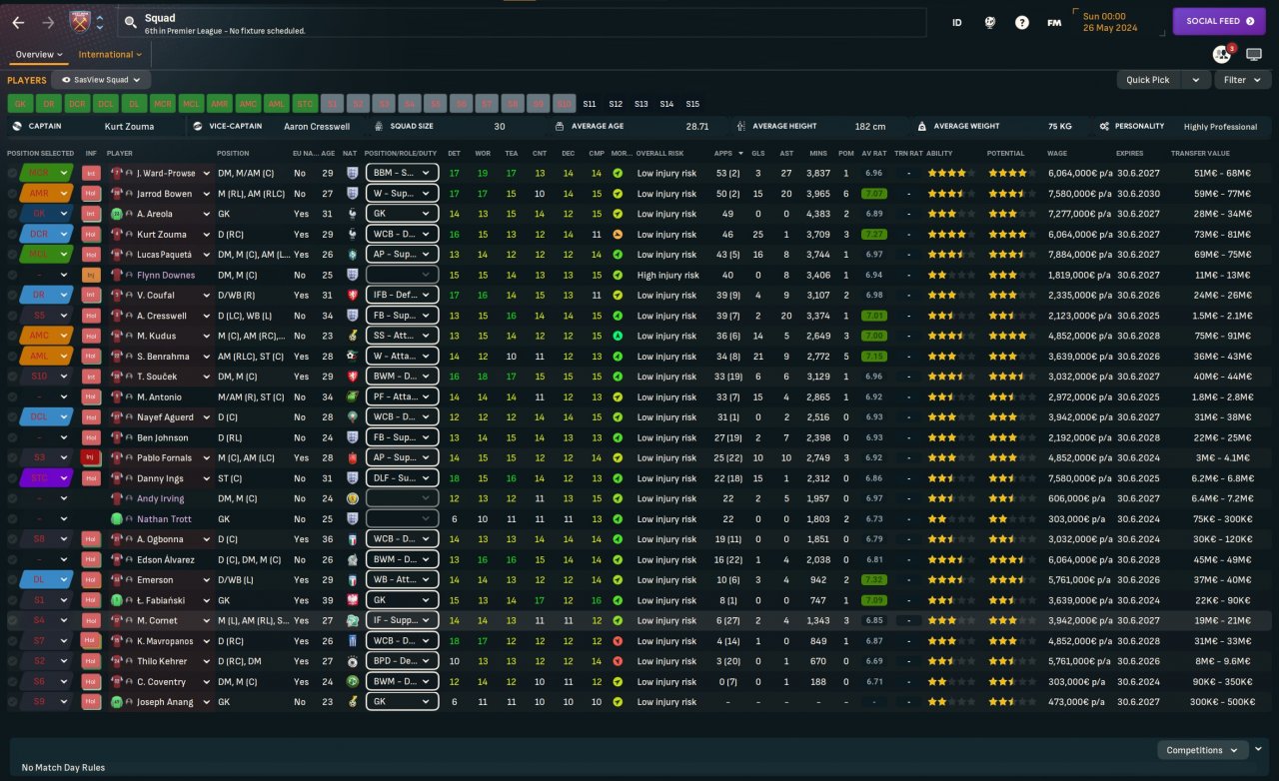The height and width of the screenshot is (781, 1279).
Task: Click morale icon in Thilo Kehrer's row
Action: point(618,661)
